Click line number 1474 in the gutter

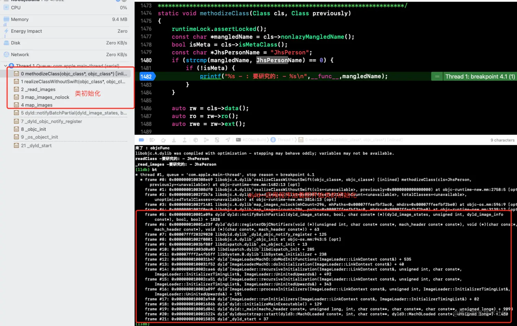point(146,13)
